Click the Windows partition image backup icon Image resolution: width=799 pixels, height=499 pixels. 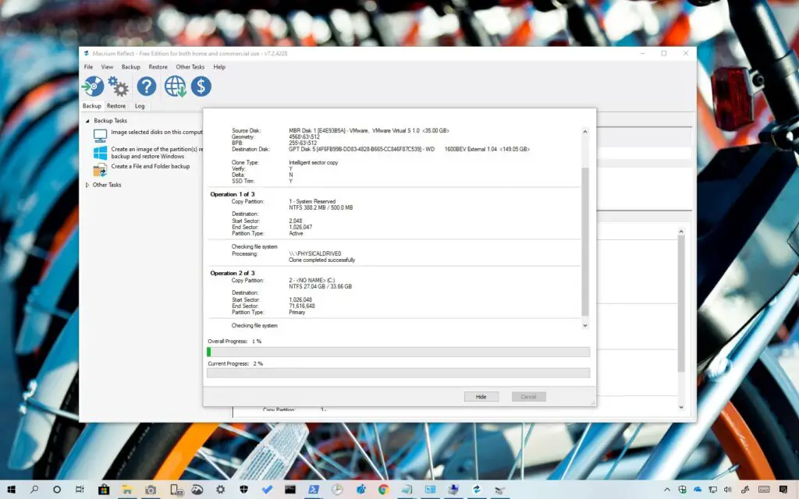pos(102,151)
